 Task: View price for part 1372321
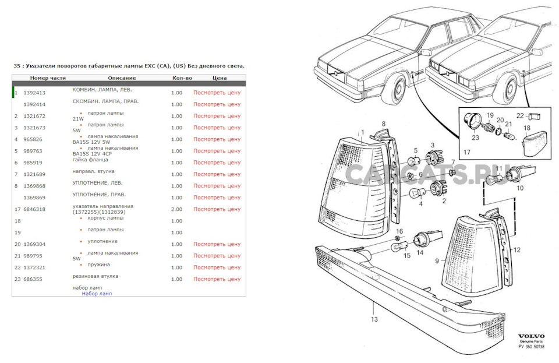(217, 267)
